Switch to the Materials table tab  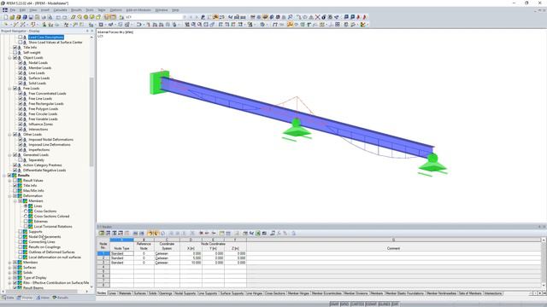point(125,293)
